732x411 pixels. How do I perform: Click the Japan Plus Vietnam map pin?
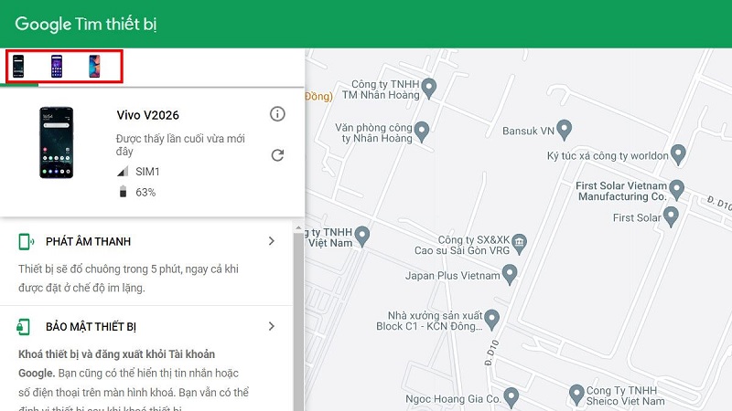(x=511, y=274)
